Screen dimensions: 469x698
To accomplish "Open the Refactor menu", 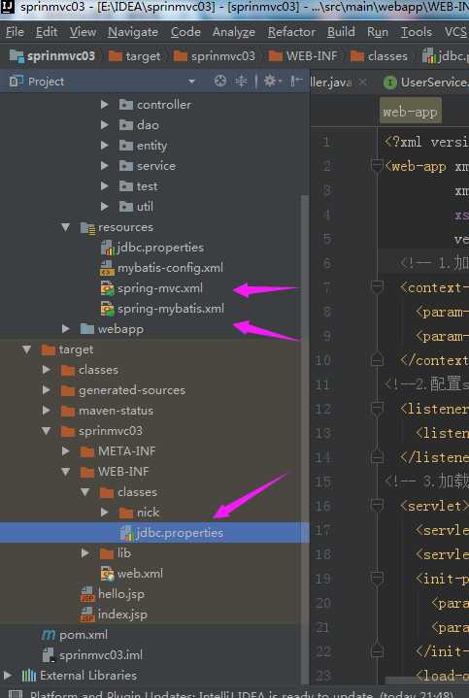I will pos(291,32).
